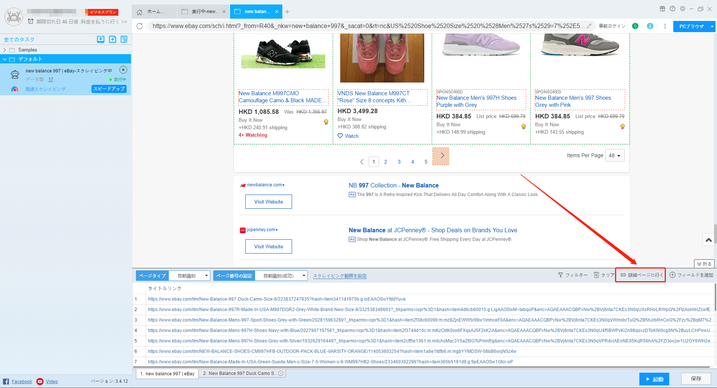Image resolution: width=717 pixels, height=388 pixels.
Task: Select bottom tab 1. new balance 997 | eBay
Action: (167, 373)
